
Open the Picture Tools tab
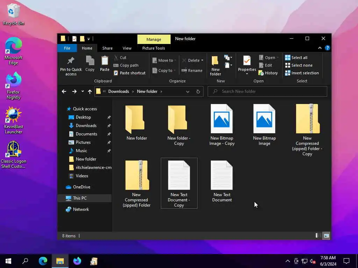[x=153, y=48]
